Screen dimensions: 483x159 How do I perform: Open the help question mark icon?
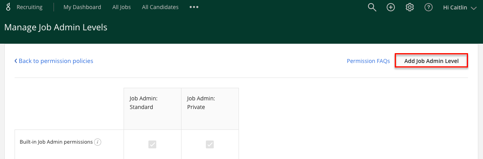tap(429, 7)
